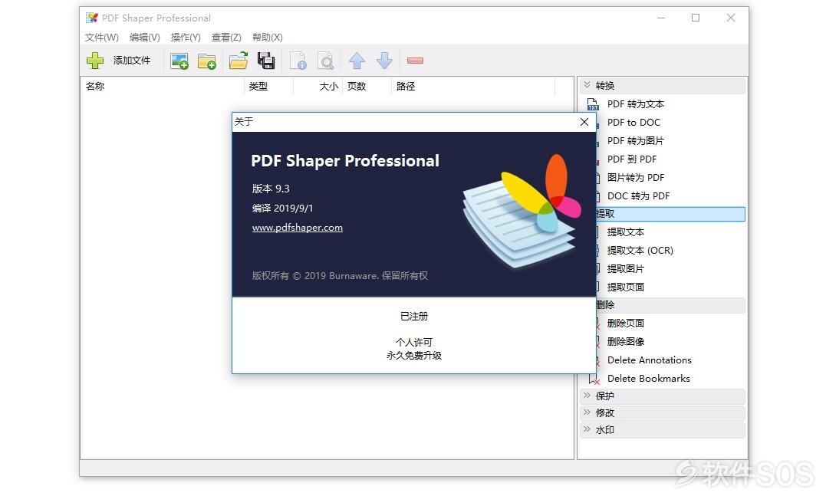Screen dimensions: 826x496
Task: Expand the 修改 section
Action: (x=663, y=412)
